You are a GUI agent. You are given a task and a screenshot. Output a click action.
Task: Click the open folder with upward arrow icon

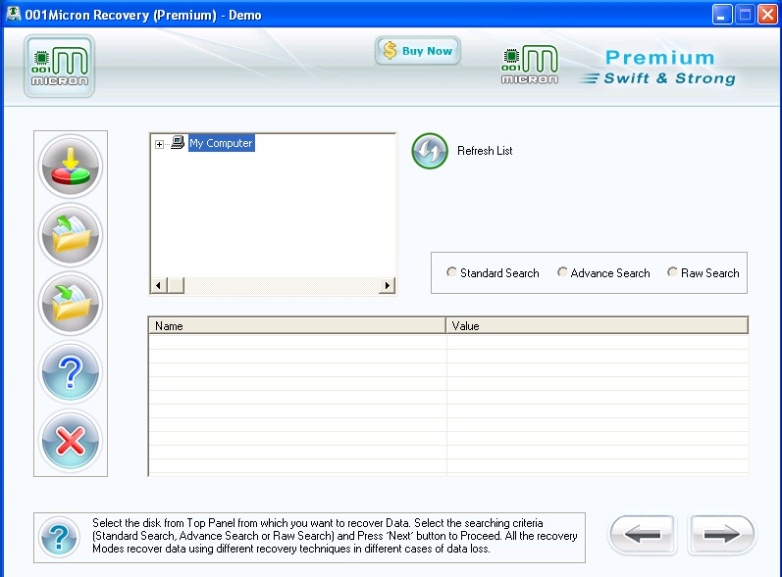point(71,235)
